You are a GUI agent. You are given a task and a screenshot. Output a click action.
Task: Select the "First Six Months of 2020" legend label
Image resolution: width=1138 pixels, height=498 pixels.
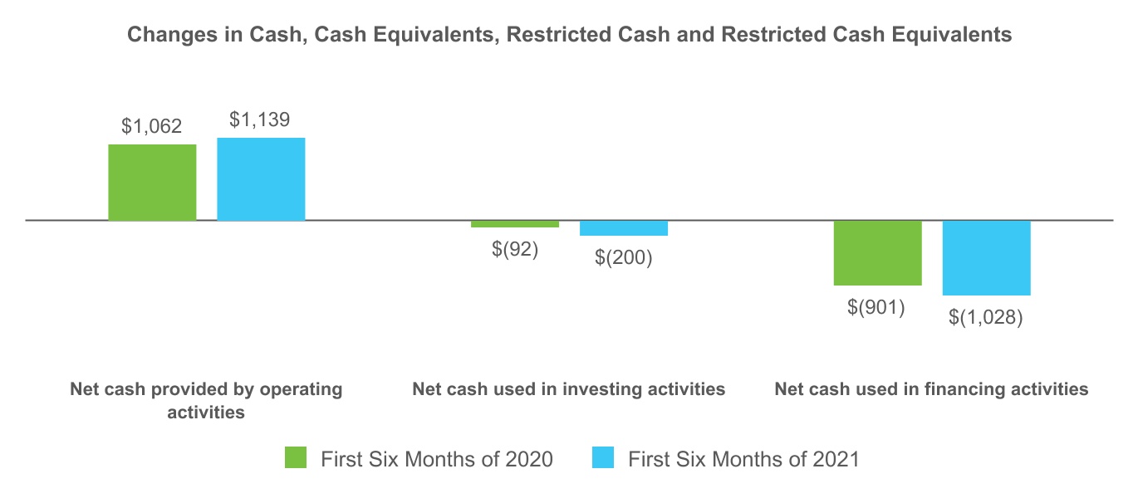coord(437,458)
